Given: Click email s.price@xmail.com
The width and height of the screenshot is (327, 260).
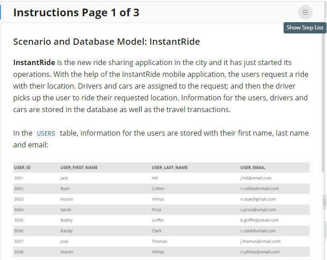Looking at the screenshot, I should [x=258, y=210].
